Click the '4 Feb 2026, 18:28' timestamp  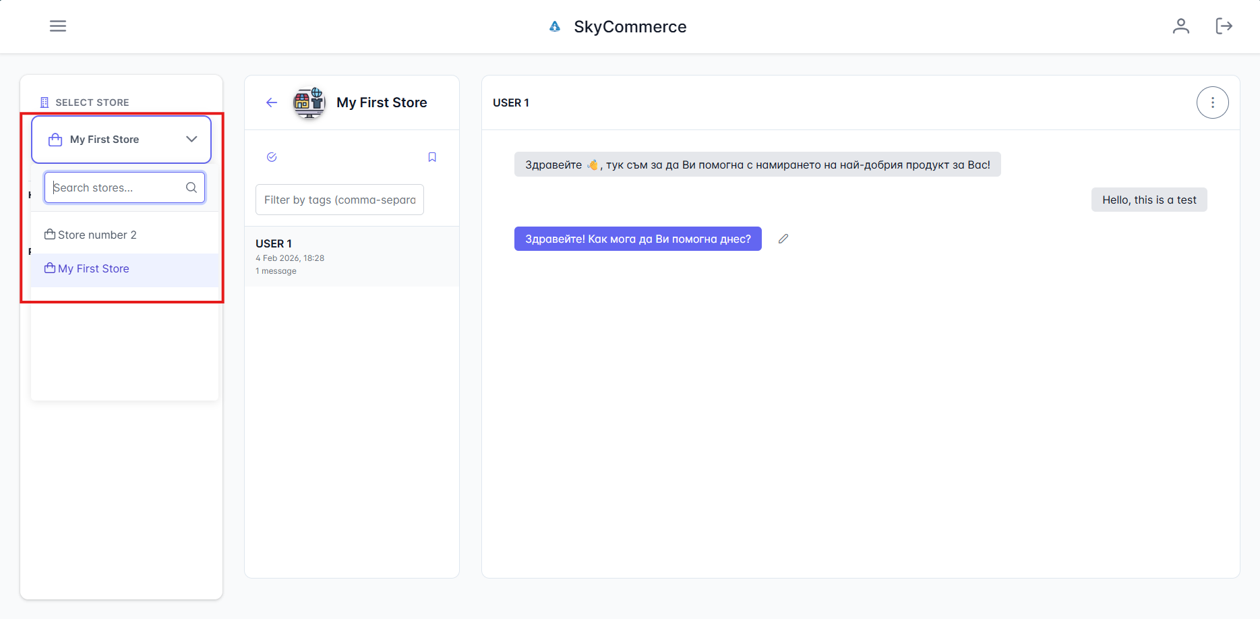tap(290, 258)
